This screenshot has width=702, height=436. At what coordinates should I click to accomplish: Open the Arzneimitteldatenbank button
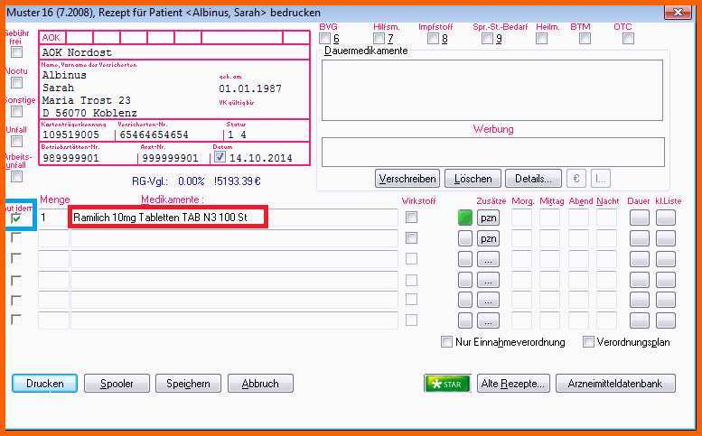615,384
